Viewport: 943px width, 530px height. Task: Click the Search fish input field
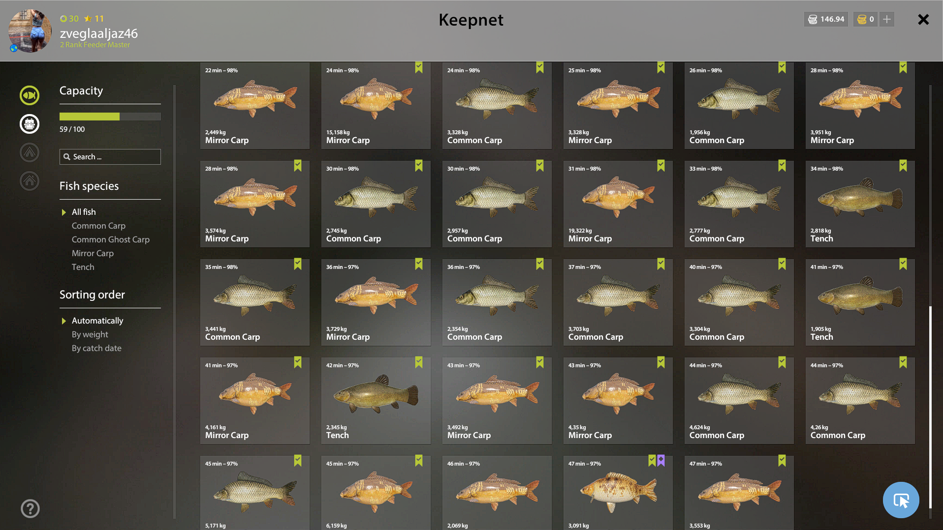click(x=110, y=157)
